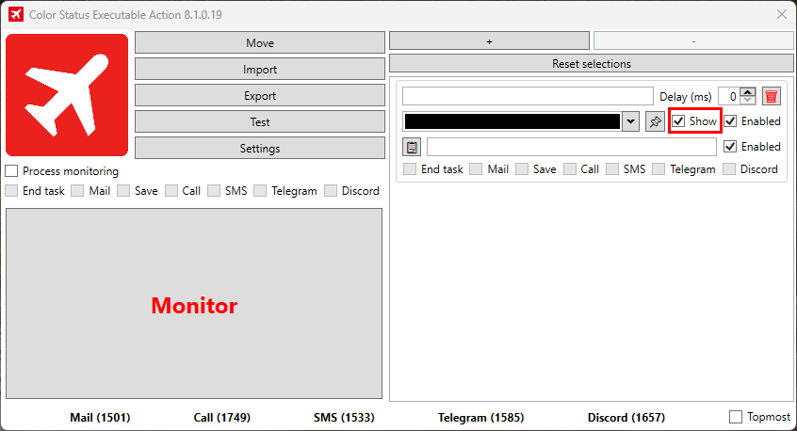
Task: Check Discord under Process monitoring
Action: 331,191
